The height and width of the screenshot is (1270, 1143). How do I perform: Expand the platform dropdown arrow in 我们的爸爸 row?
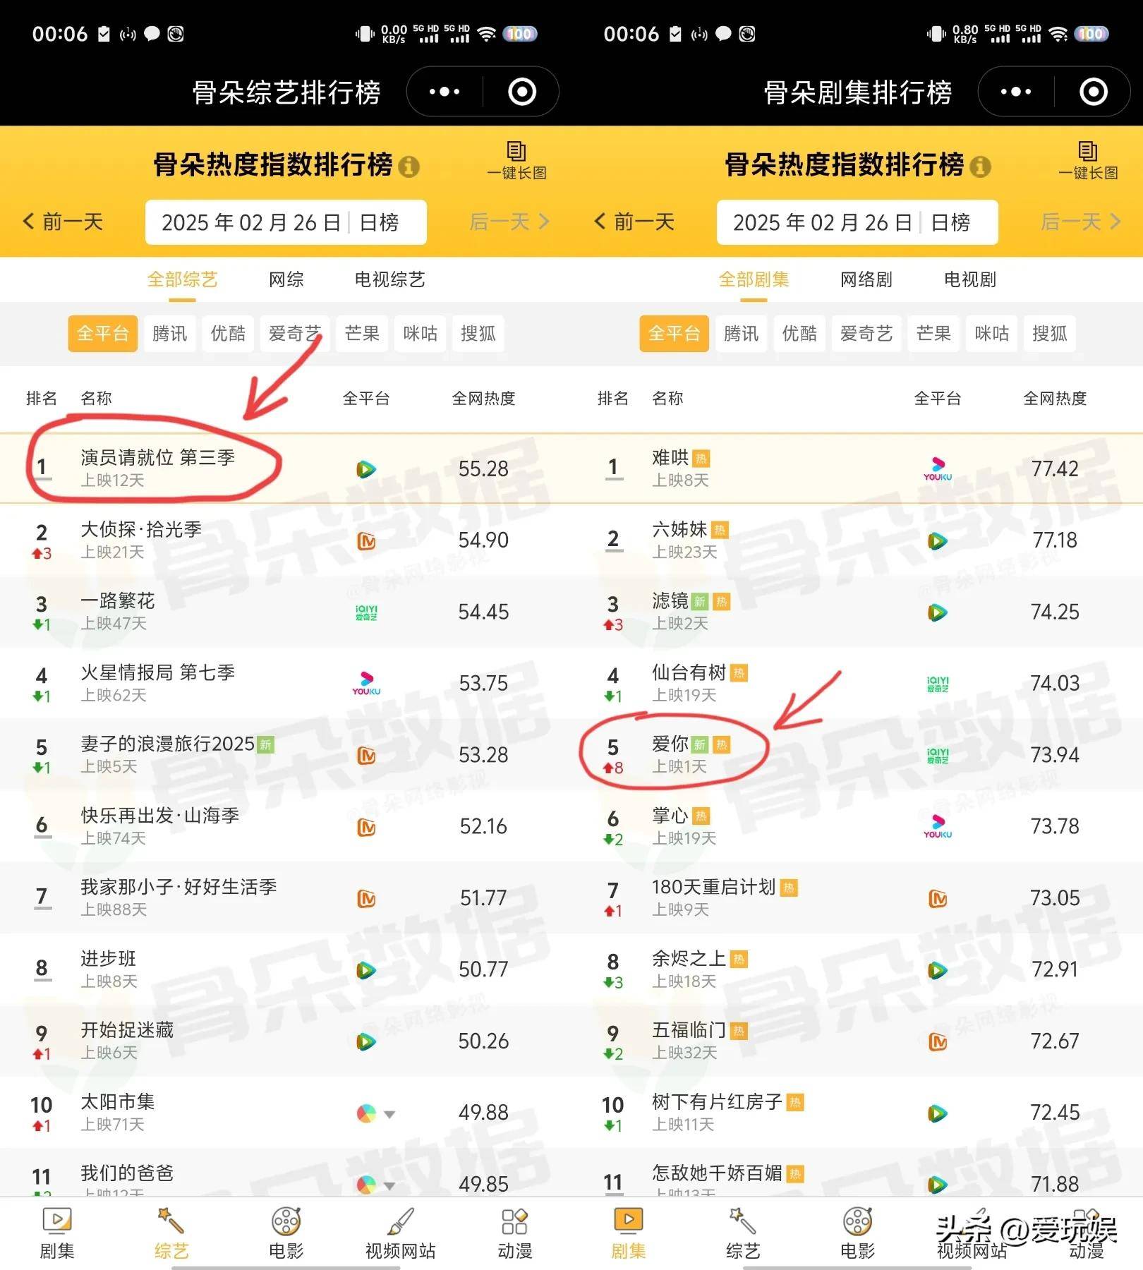coord(389,1186)
